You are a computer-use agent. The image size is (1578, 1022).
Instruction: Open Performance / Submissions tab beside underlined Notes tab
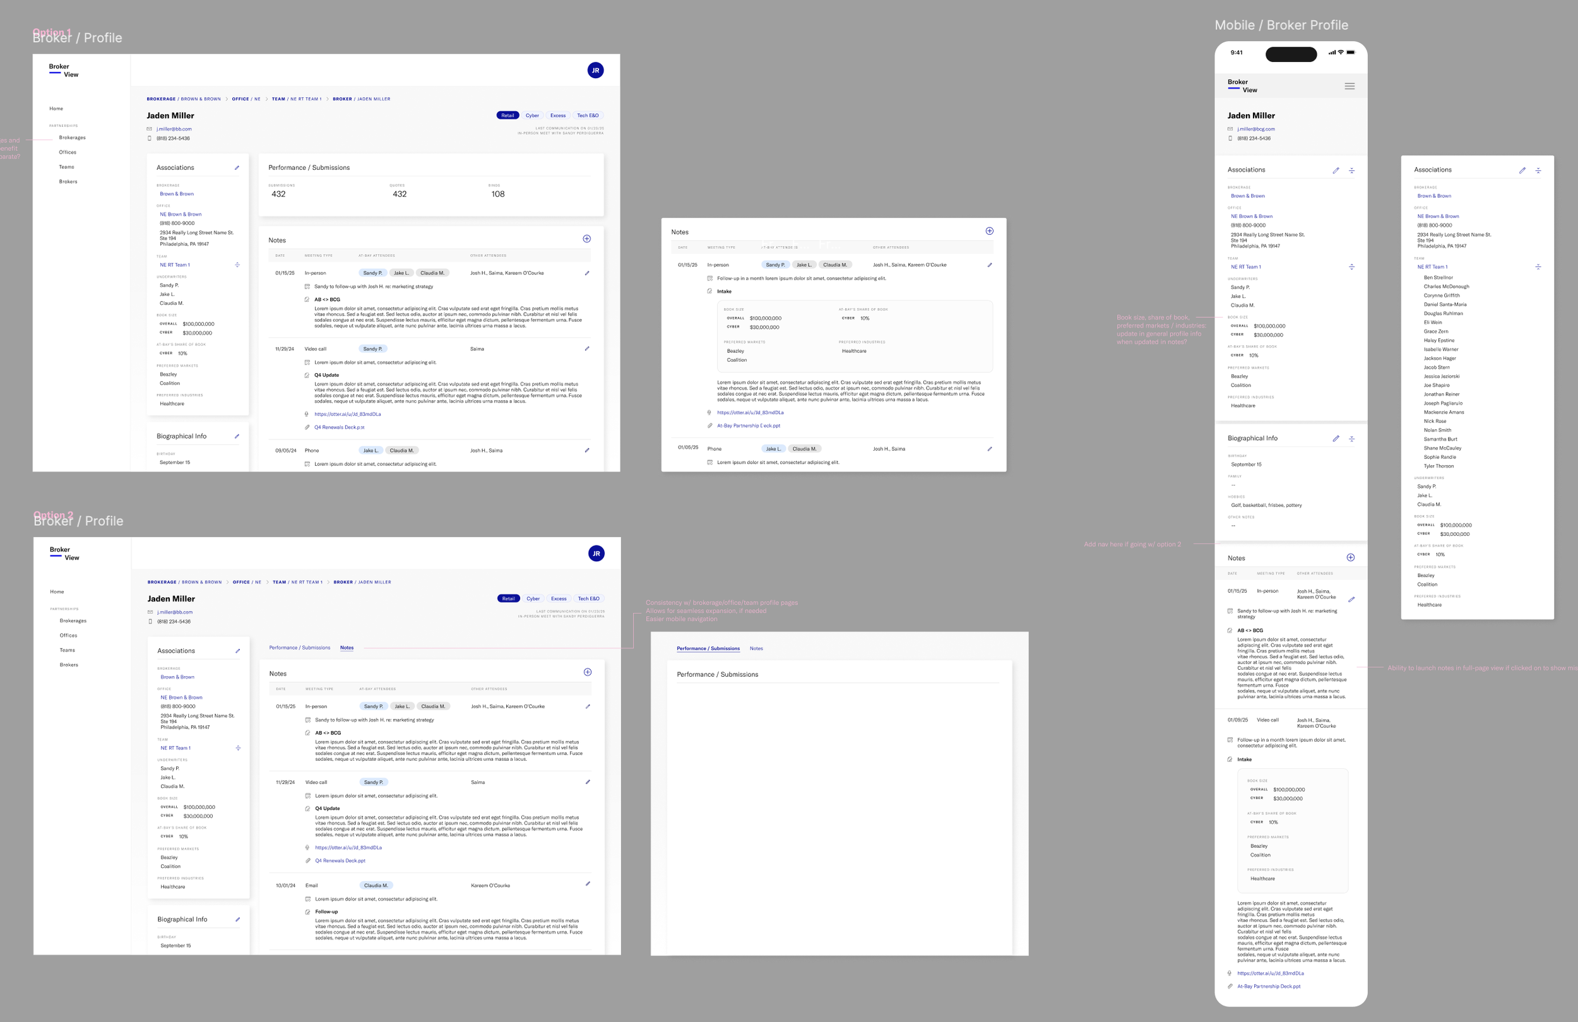[x=299, y=647]
